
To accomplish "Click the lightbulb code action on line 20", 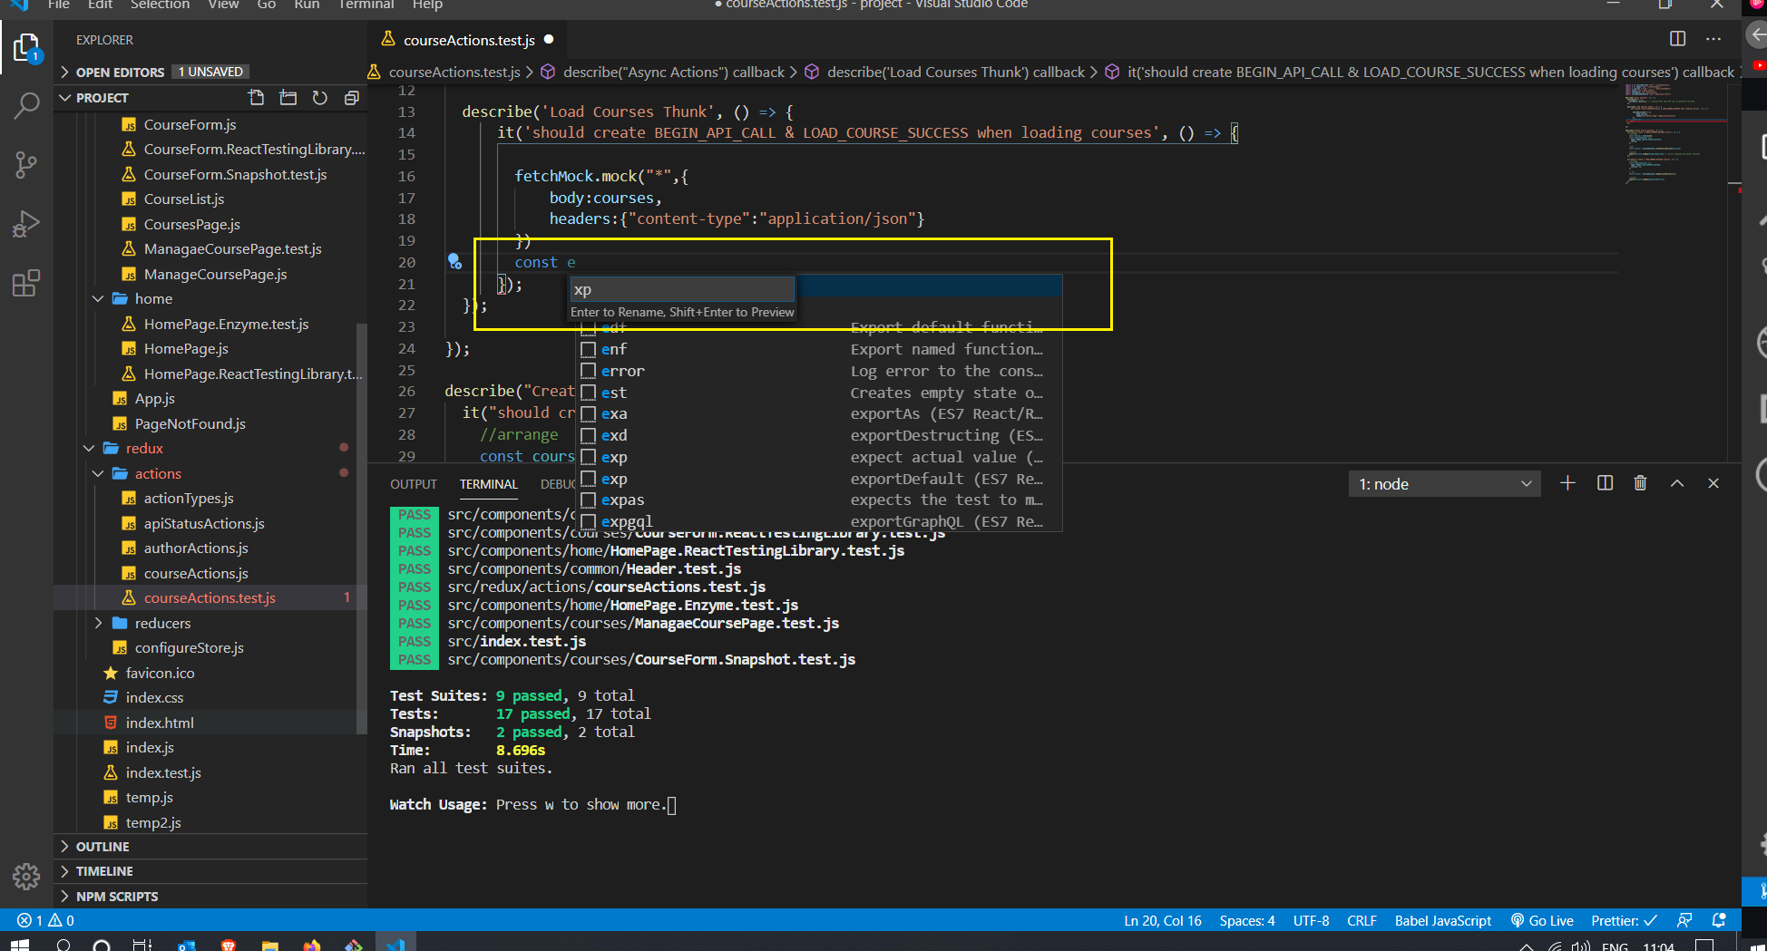I will click(x=454, y=262).
